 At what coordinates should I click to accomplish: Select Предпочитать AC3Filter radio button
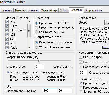37,23
